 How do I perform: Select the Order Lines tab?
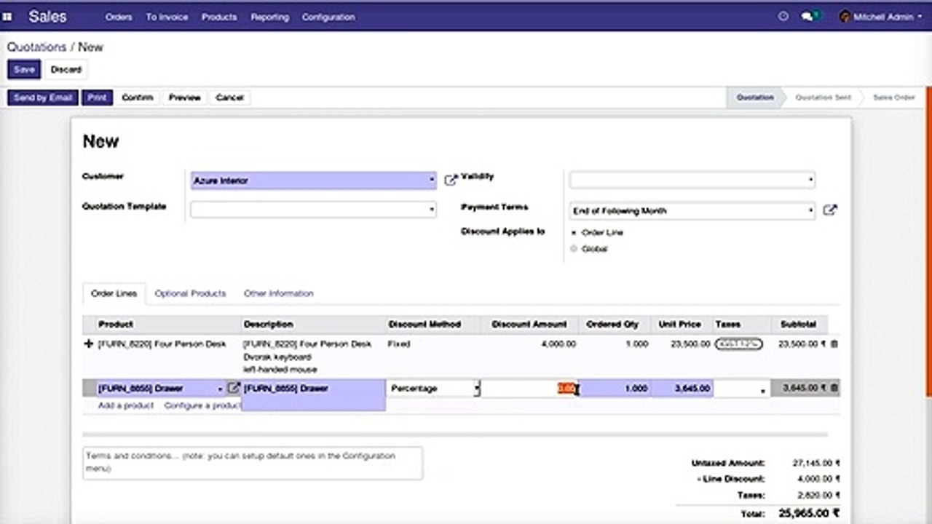114,293
